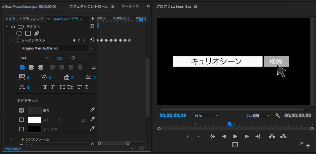Enable the shadow checkbox
The image size is (316, 154).
click(x=21, y=129)
